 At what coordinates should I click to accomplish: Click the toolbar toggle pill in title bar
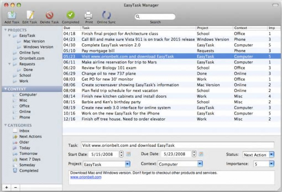(275, 5)
